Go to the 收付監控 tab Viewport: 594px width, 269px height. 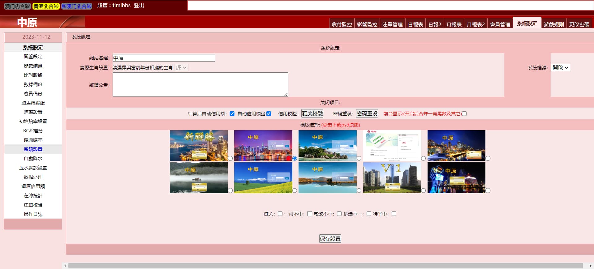(x=342, y=24)
